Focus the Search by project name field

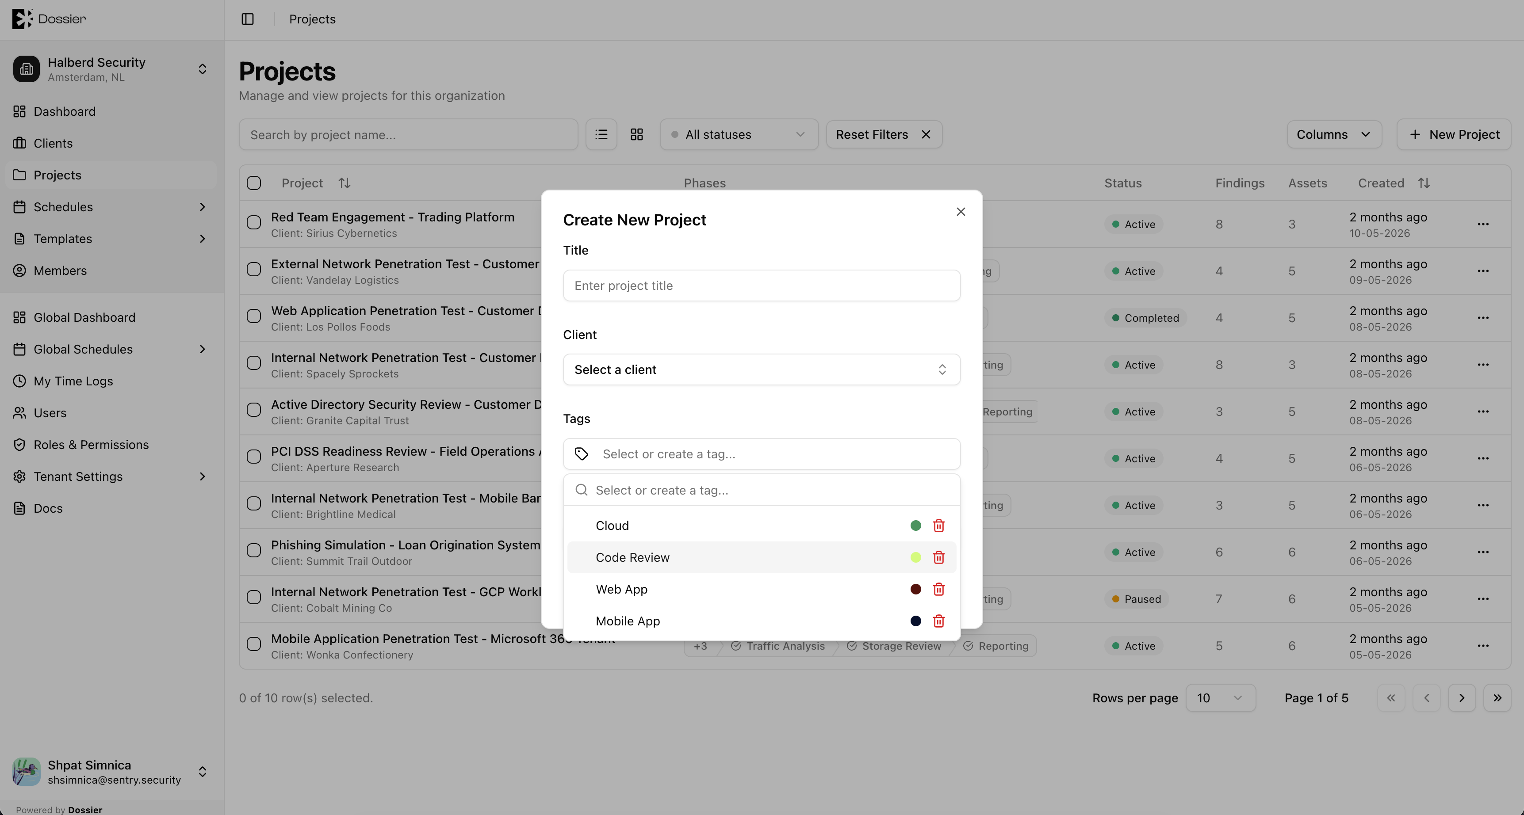(x=408, y=134)
